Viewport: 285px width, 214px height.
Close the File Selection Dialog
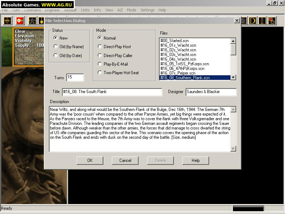[x=237, y=21]
